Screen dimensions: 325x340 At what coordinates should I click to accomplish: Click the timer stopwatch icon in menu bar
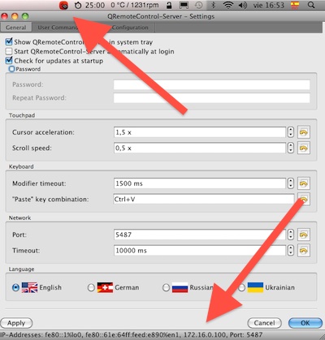pyautogui.click(x=78, y=5)
